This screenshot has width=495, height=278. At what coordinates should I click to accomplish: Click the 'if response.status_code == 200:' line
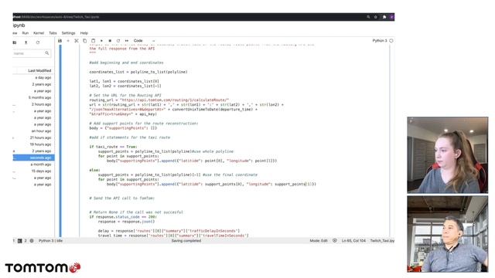(123, 217)
